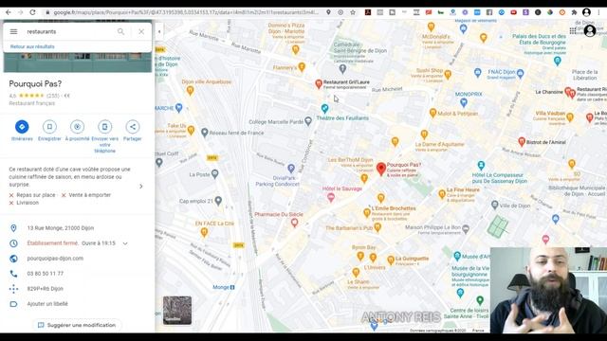The width and height of the screenshot is (607, 341).
Task: Save place with Enregistrer icon
Action: coord(49,127)
